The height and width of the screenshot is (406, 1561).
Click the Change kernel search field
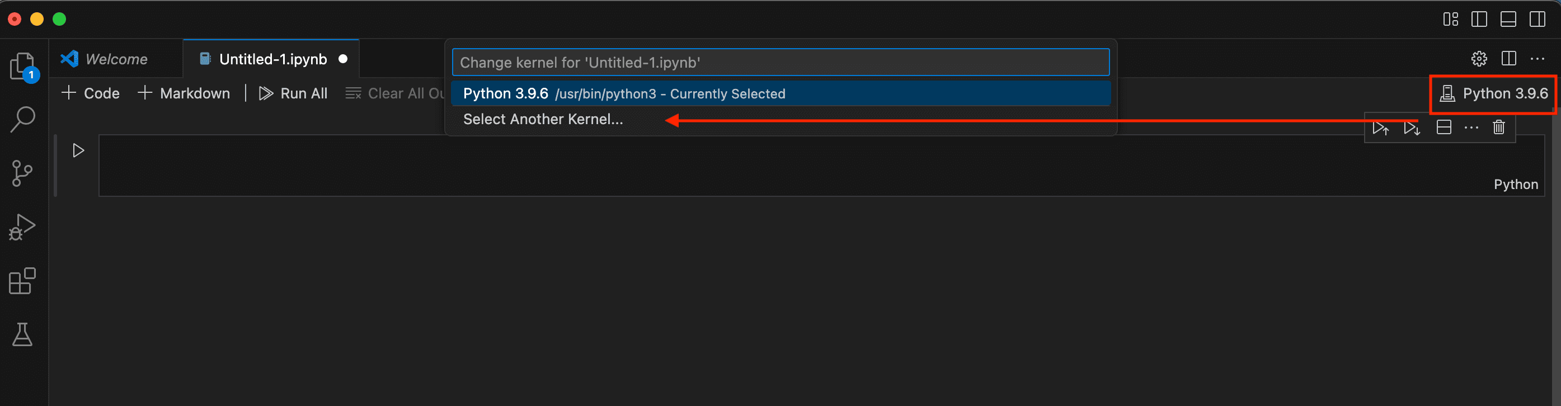(780, 63)
